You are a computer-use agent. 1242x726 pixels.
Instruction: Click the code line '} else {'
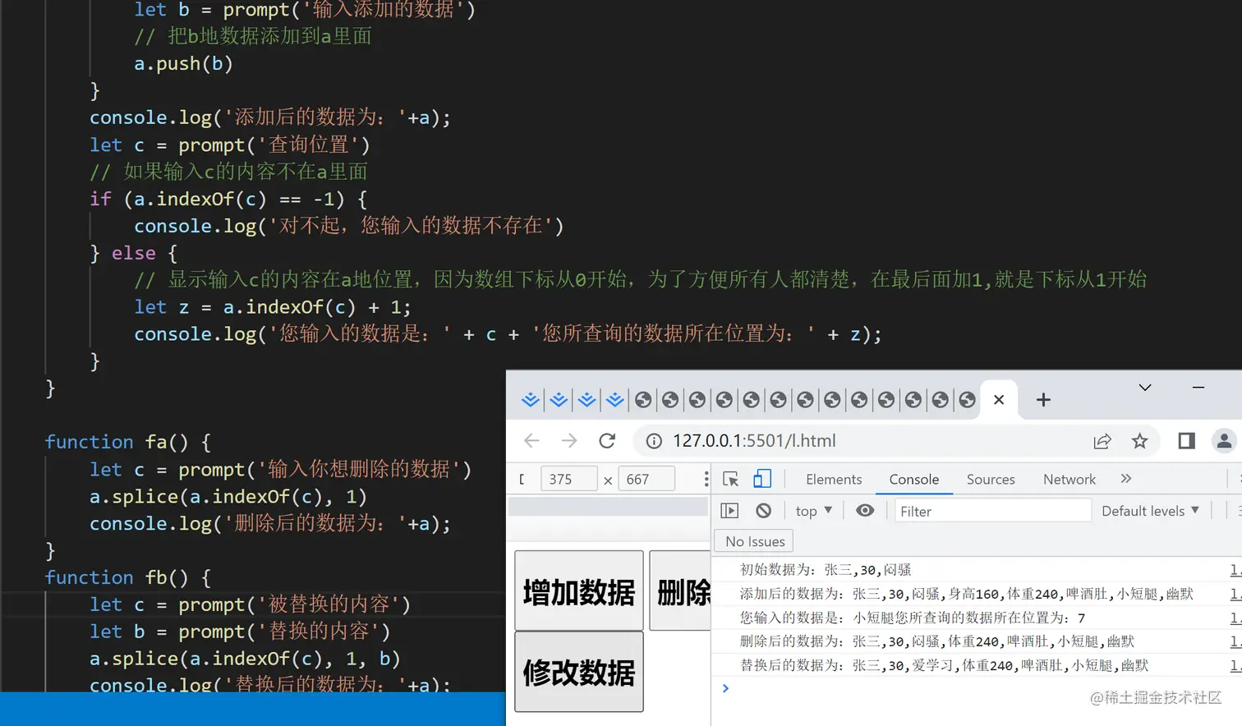[134, 253]
